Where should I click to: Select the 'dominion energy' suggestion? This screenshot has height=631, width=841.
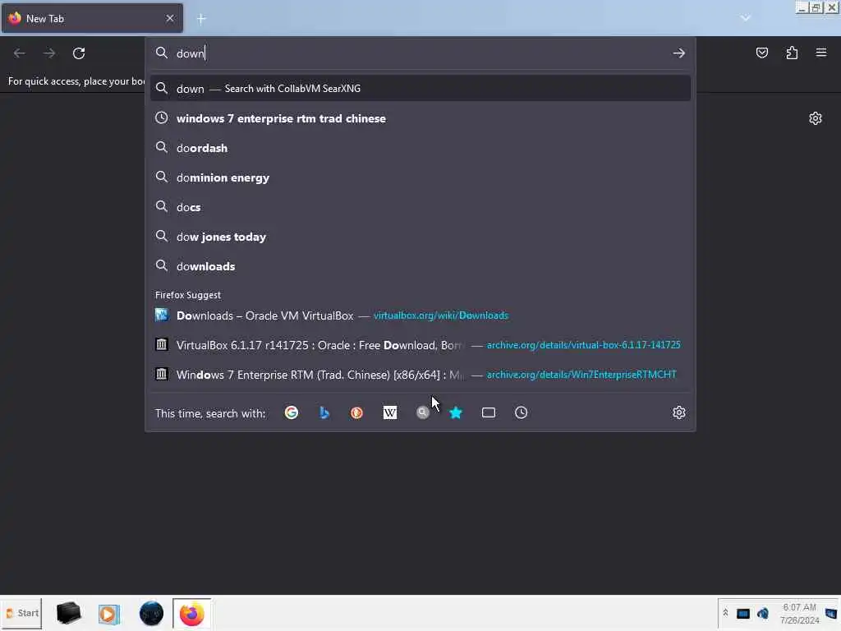click(x=420, y=177)
